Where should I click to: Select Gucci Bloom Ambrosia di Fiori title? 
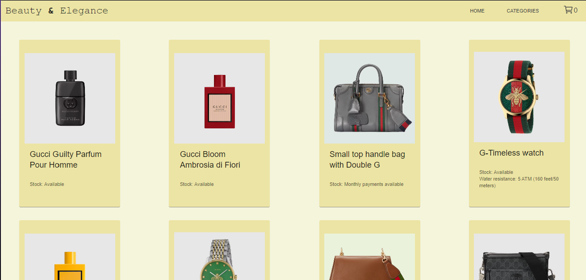coord(210,159)
